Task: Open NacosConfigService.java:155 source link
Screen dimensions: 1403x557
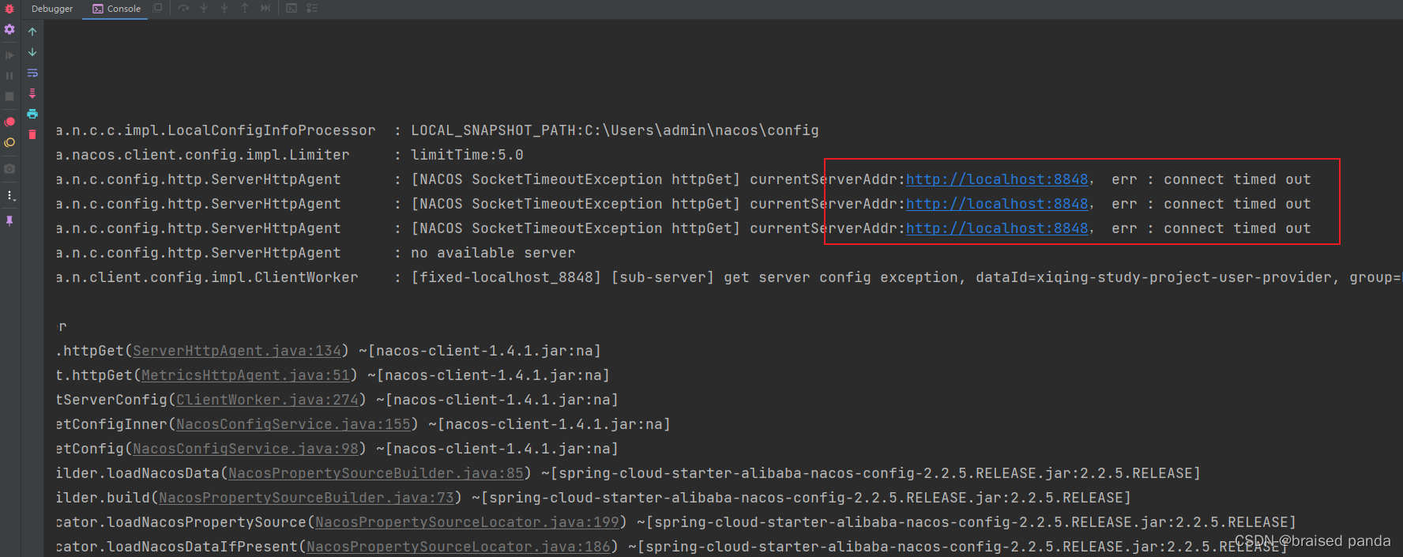Action: click(x=293, y=424)
